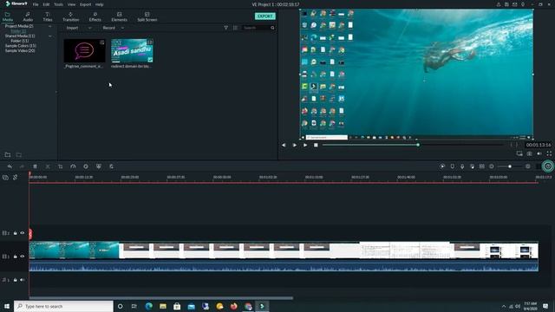The height and width of the screenshot is (312, 555).
Task: Open the Color tuning icon
Action: tap(86, 166)
